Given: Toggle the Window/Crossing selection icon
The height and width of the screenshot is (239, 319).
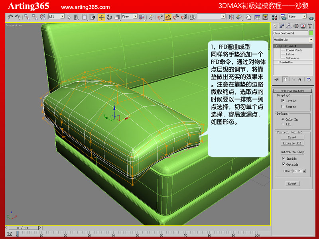Looking at the screenshot, I should [x=93, y=17].
